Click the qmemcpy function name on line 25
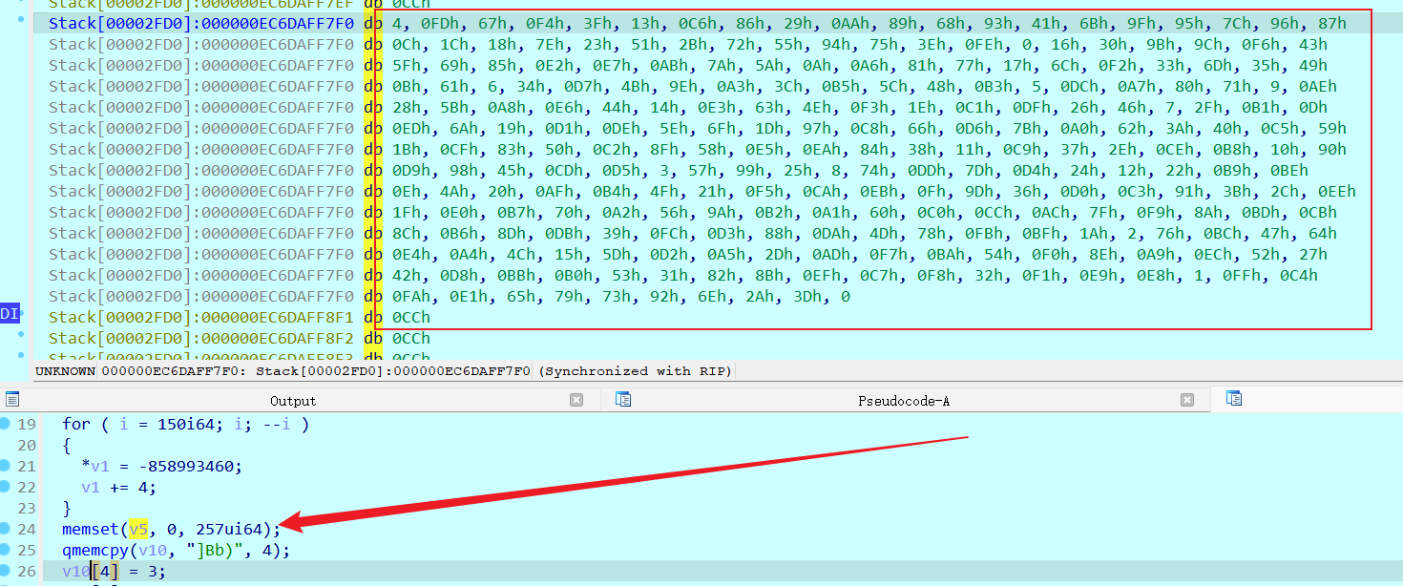 tap(96, 550)
